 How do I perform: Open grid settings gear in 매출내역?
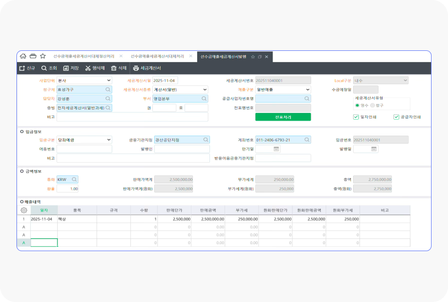(23, 210)
